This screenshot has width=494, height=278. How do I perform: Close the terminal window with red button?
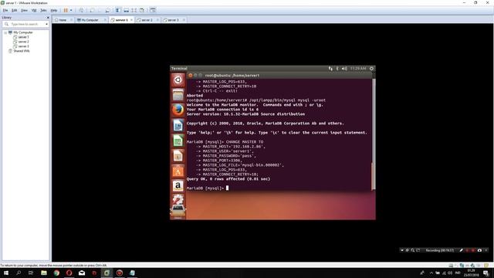tap(190, 76)
